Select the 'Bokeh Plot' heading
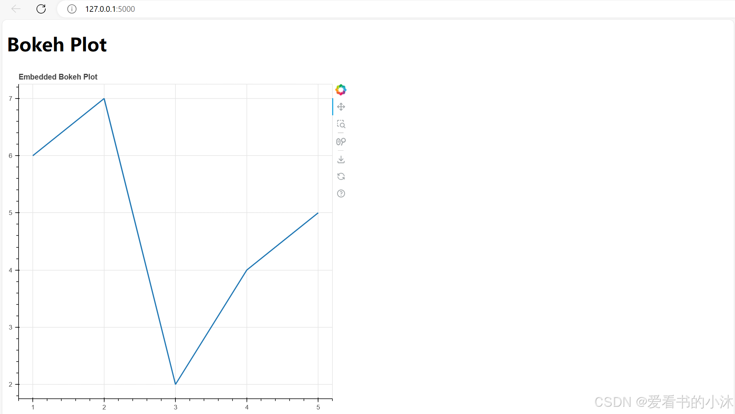Viewport: 735px width, 414px height. [x=57, y=45]
